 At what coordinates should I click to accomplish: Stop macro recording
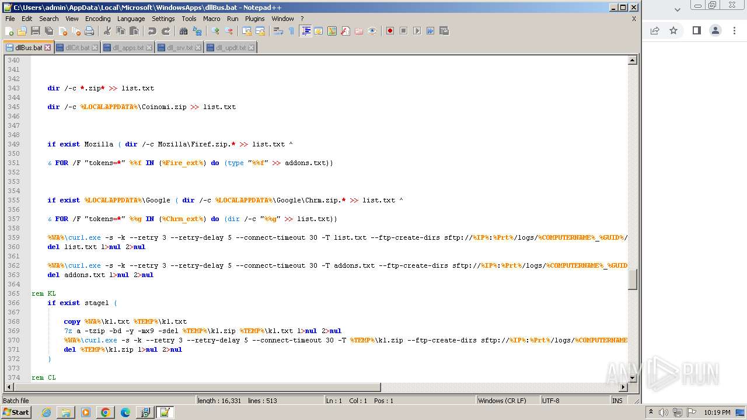[x=403, y=31]
